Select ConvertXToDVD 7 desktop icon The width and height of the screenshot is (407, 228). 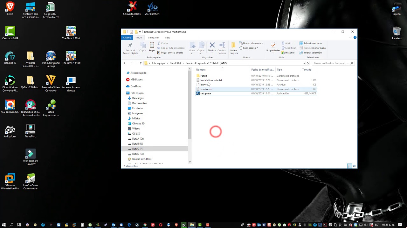(x=132, y=9)
